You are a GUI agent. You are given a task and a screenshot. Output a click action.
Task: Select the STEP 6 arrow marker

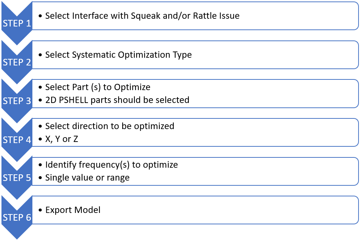click(x=17, y=217)
